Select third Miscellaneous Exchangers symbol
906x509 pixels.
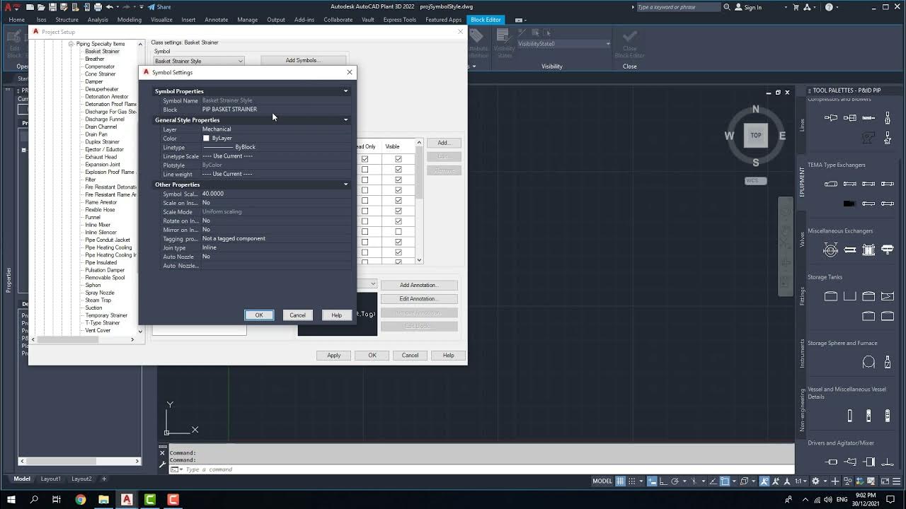[x=868, y=250]
